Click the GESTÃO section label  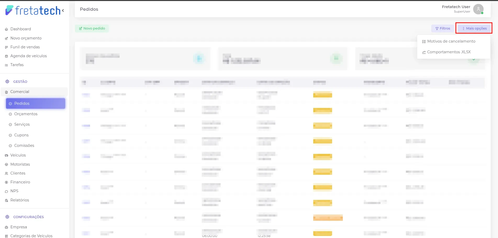[x=20, y=82]
